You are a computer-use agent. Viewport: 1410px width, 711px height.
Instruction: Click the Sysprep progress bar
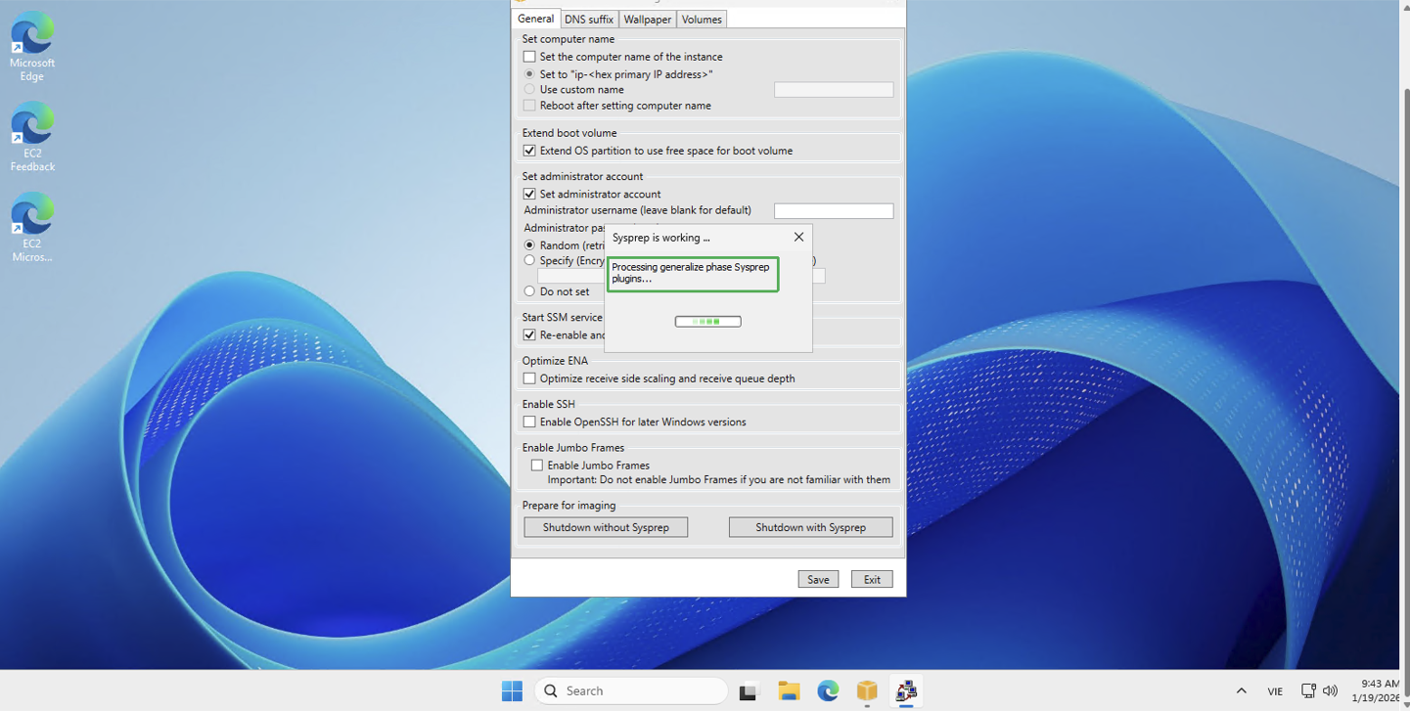point(707,321)
